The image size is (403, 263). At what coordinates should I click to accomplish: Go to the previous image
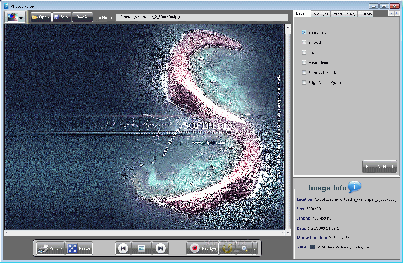(123, 248)
